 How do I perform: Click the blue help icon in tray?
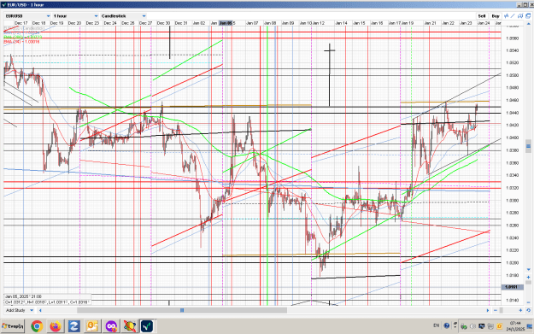click(447, 325)
